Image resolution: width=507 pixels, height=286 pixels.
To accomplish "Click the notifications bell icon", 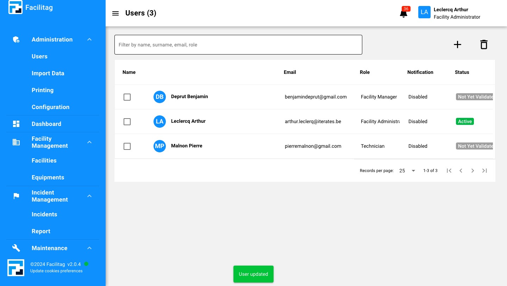I will point(403,14).
